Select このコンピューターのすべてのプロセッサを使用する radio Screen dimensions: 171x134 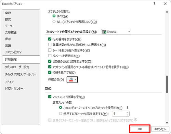tap(61, 107)
